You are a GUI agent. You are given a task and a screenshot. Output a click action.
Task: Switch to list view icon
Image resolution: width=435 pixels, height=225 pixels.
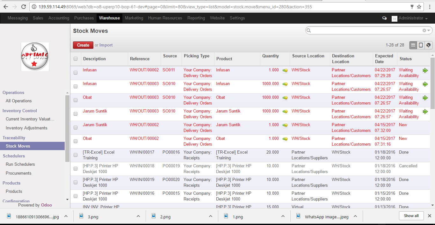point(413,45)
